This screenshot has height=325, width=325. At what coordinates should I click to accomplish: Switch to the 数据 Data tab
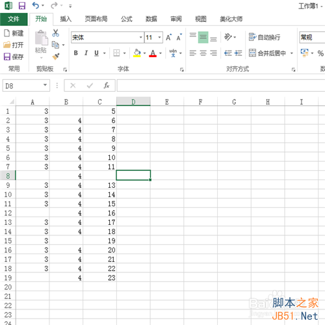(x=151, y=19)
